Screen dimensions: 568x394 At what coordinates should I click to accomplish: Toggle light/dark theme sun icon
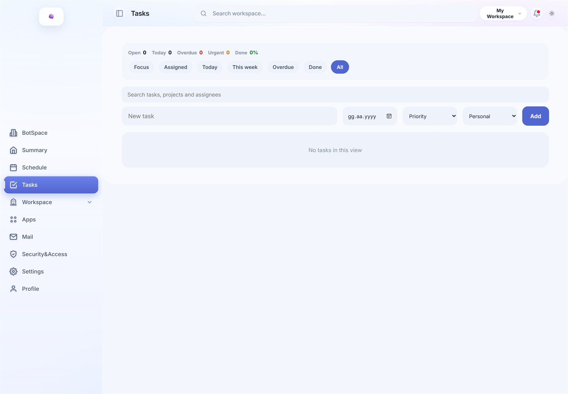pos(552,14)
